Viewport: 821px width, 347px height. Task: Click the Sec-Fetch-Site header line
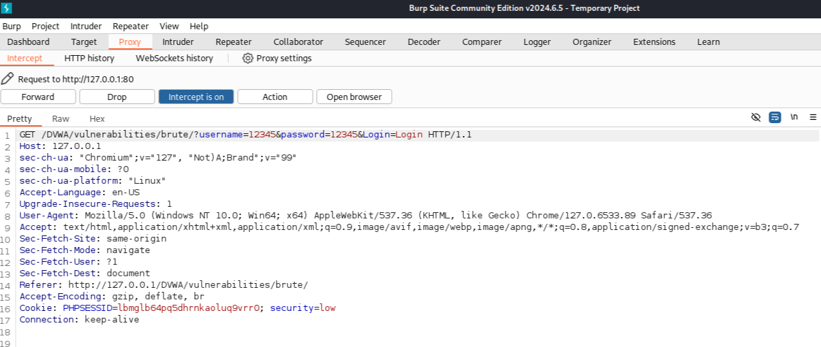point(93,239)
